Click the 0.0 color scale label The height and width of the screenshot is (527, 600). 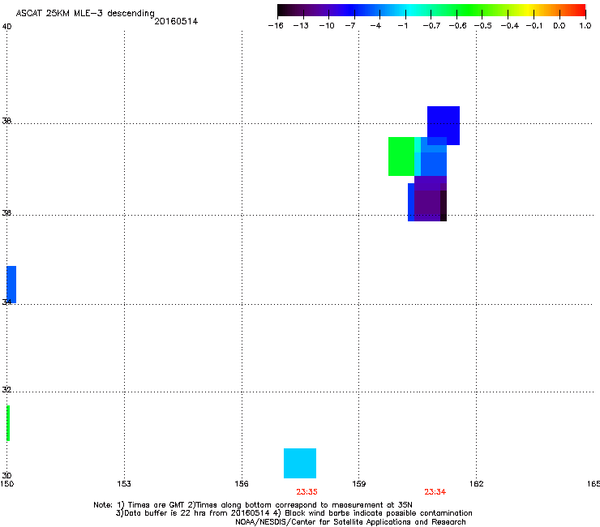559,26
